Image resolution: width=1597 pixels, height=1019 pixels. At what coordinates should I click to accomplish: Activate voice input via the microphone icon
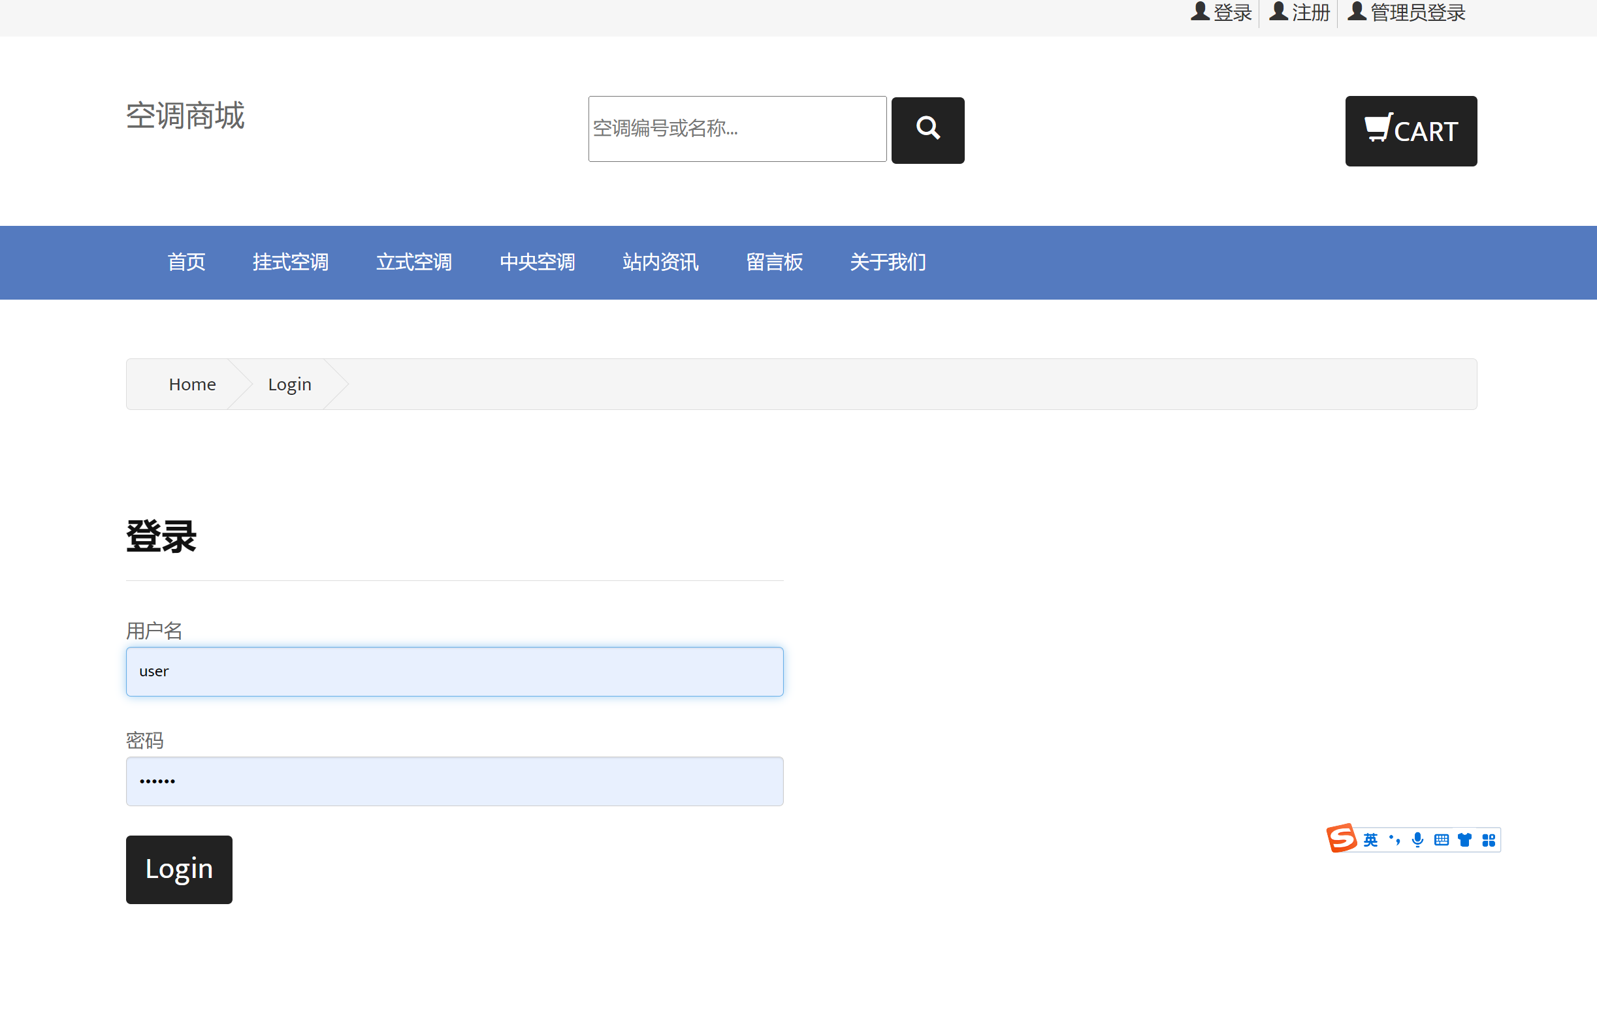point(1418,839)
